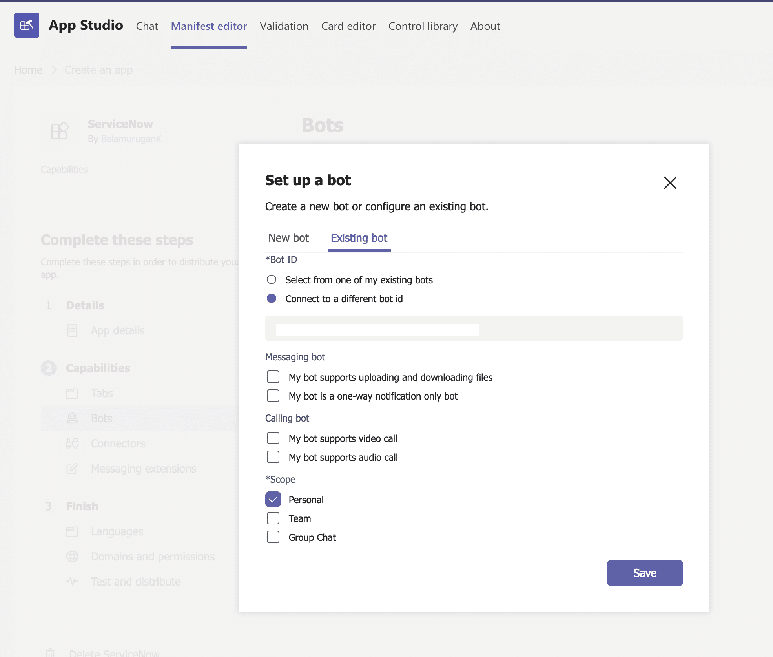Select from one of my existing bots radio
The image size is (773, 657).
click(x=272, y=279)
